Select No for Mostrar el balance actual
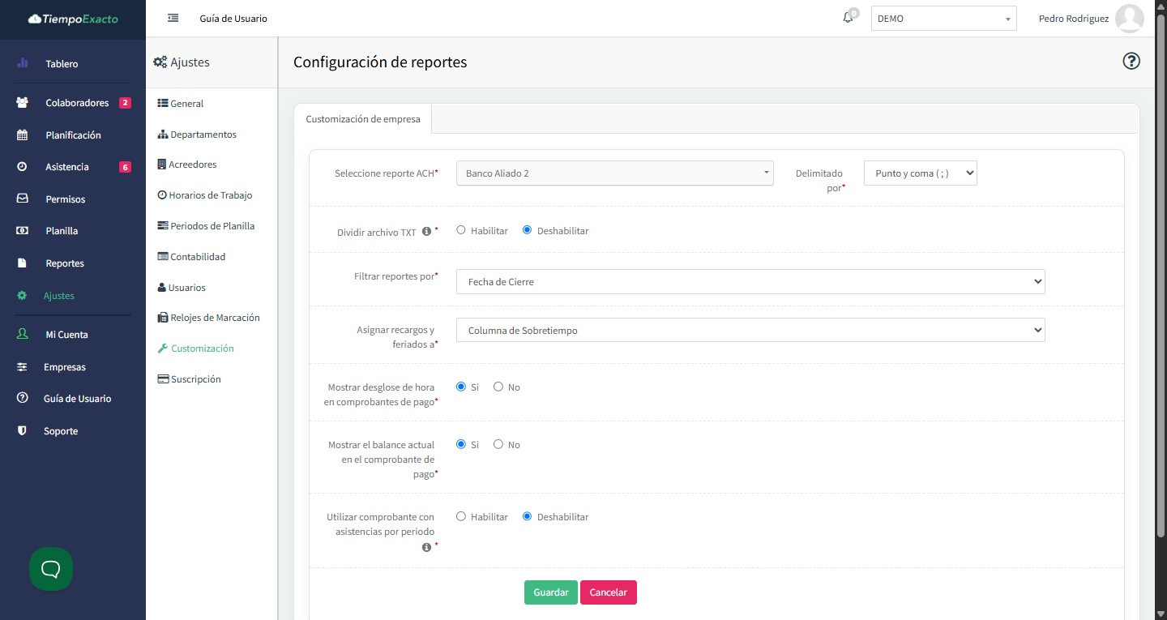The width and height of the screenshot is (1167, 620). [x=498, y=444]
